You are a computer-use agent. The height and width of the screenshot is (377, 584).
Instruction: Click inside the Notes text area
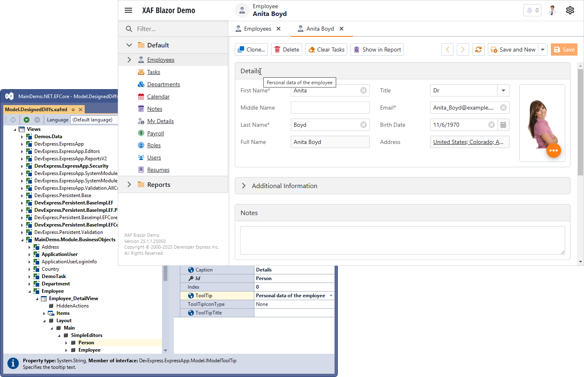tap(402, 240)
